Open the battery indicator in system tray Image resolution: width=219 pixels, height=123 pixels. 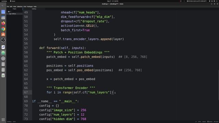[x=215, y=1]
